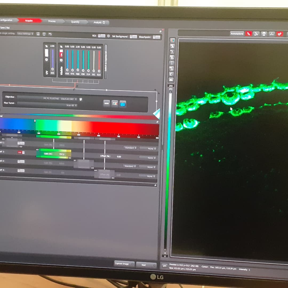Click the Annotations button
This screenshot has height=288, width=288.
[237, 34]
